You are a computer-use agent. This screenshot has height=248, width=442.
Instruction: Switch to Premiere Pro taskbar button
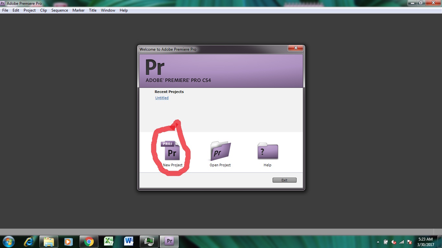pos(169,242)
